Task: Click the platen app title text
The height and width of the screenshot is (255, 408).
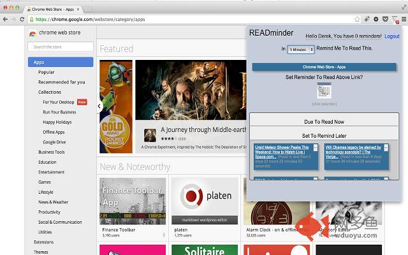Action: click(x=181, y=229)
